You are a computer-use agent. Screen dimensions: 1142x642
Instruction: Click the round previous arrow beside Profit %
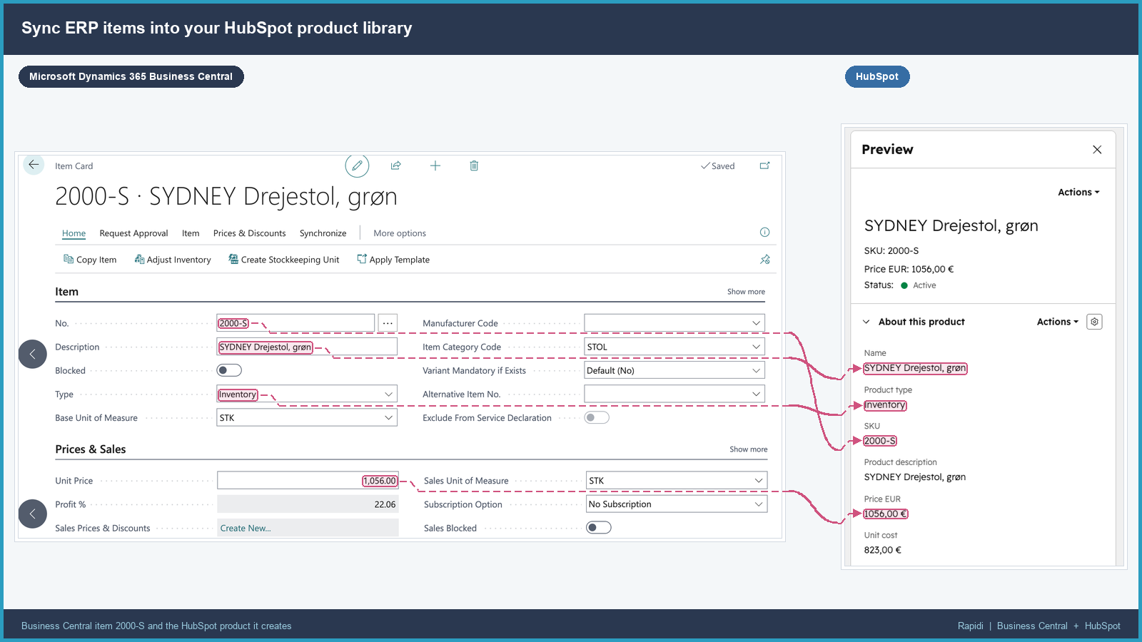tap(32, 514)
